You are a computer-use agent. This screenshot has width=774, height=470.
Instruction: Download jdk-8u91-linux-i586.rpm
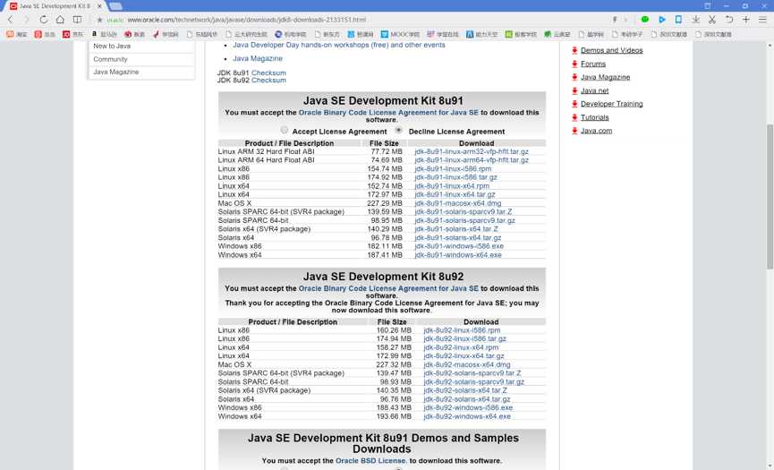pyautogui.click(x=453, y=169)
